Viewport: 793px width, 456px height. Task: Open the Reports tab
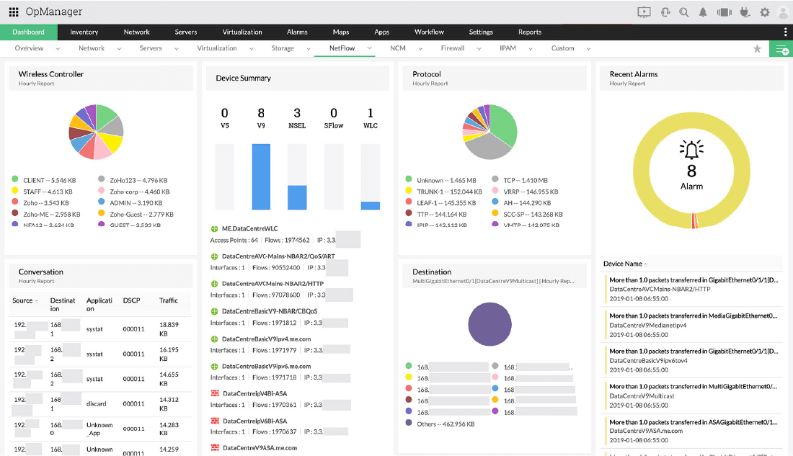[x=530, y=32]
